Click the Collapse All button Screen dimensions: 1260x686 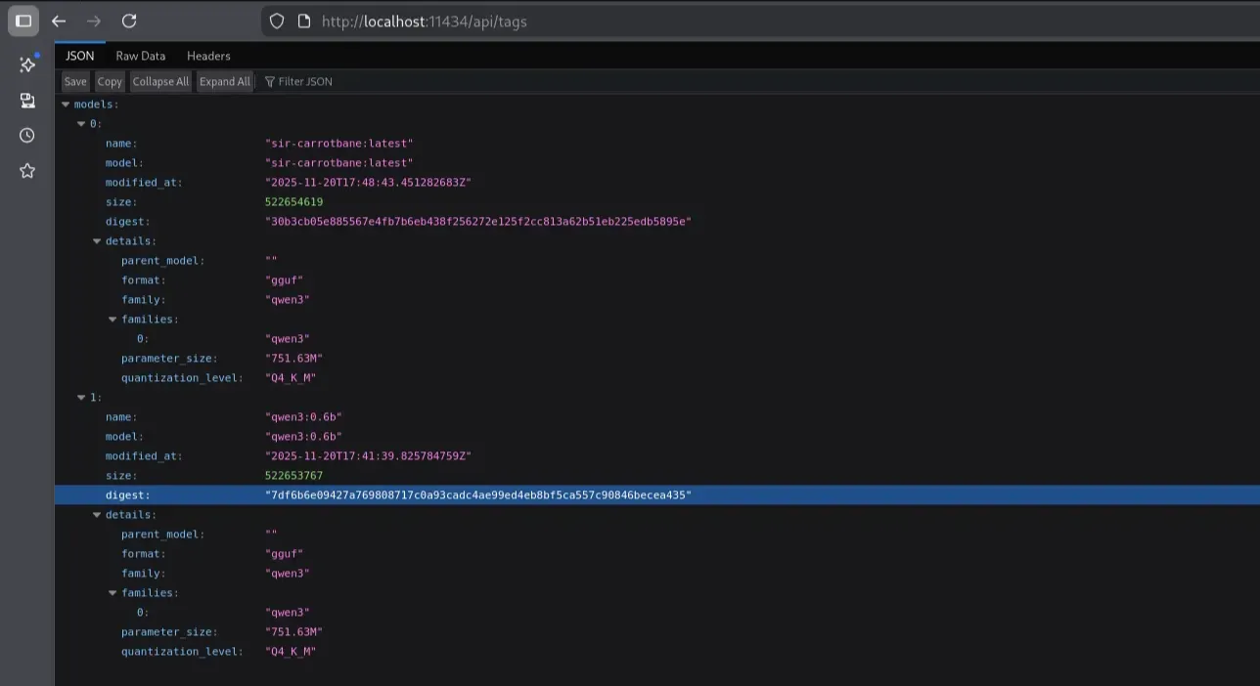click(160, 82)
